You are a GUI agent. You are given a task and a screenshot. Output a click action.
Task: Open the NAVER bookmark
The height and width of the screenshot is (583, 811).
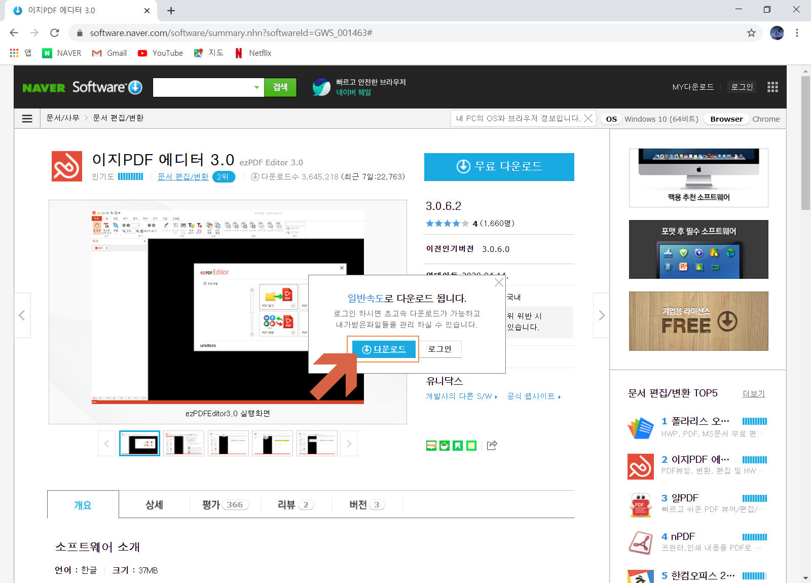62,53
